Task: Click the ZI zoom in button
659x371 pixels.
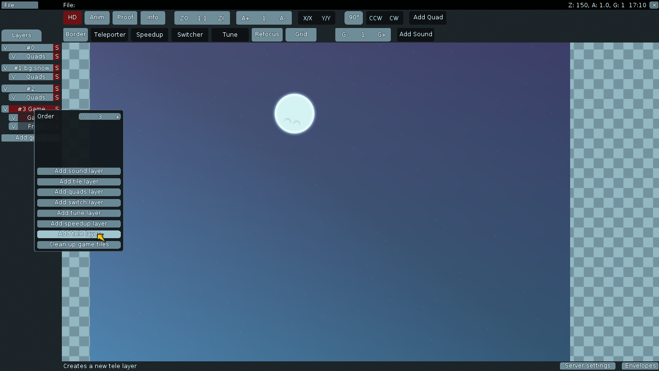Action: tap(221, 18)
